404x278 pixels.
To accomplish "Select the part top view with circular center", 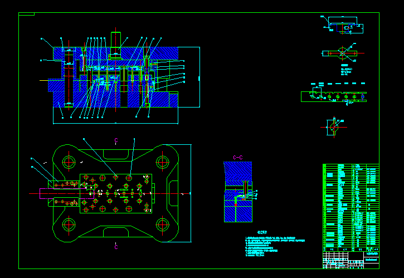I will coord(342,53).
